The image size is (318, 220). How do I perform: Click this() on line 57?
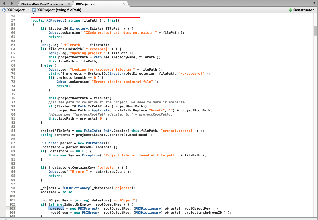(x=114, y=20)
